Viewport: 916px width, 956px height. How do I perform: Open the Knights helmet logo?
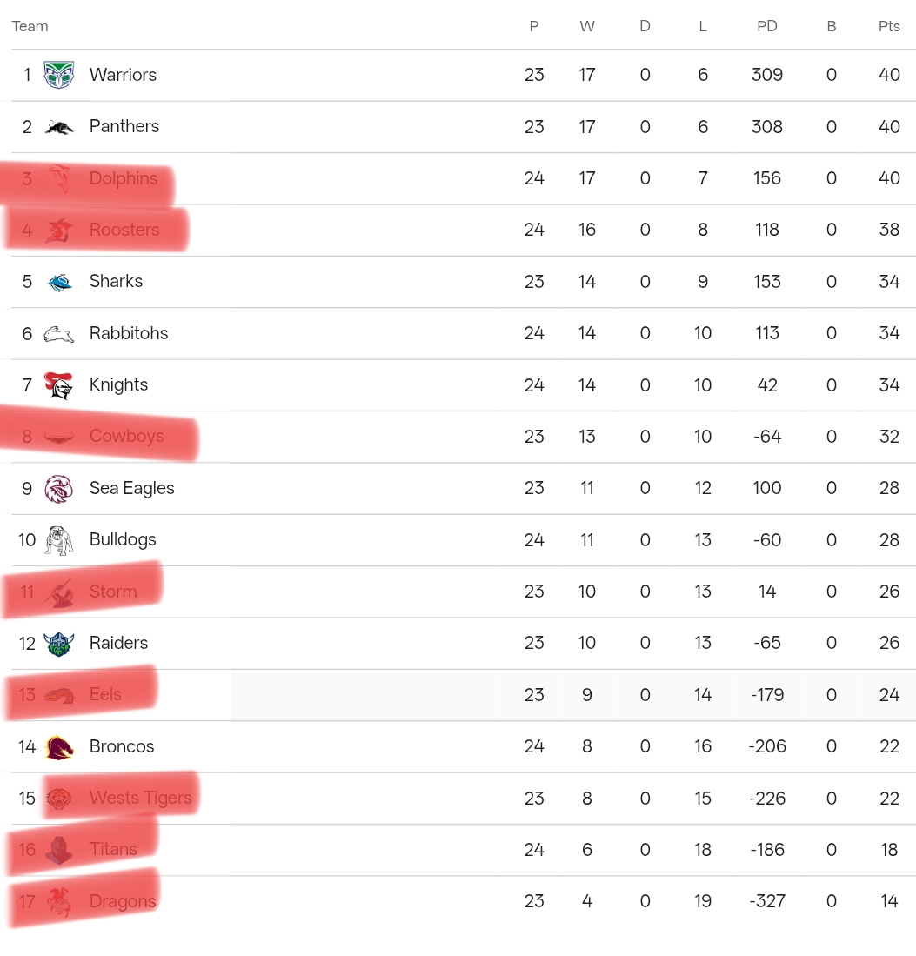click(x=59, y=385)
